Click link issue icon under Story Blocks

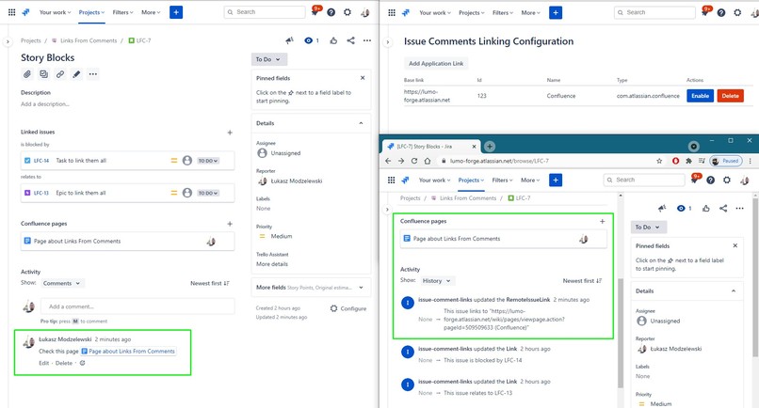click(x=60, y=74)
